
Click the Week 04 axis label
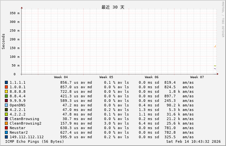[61, 77]
